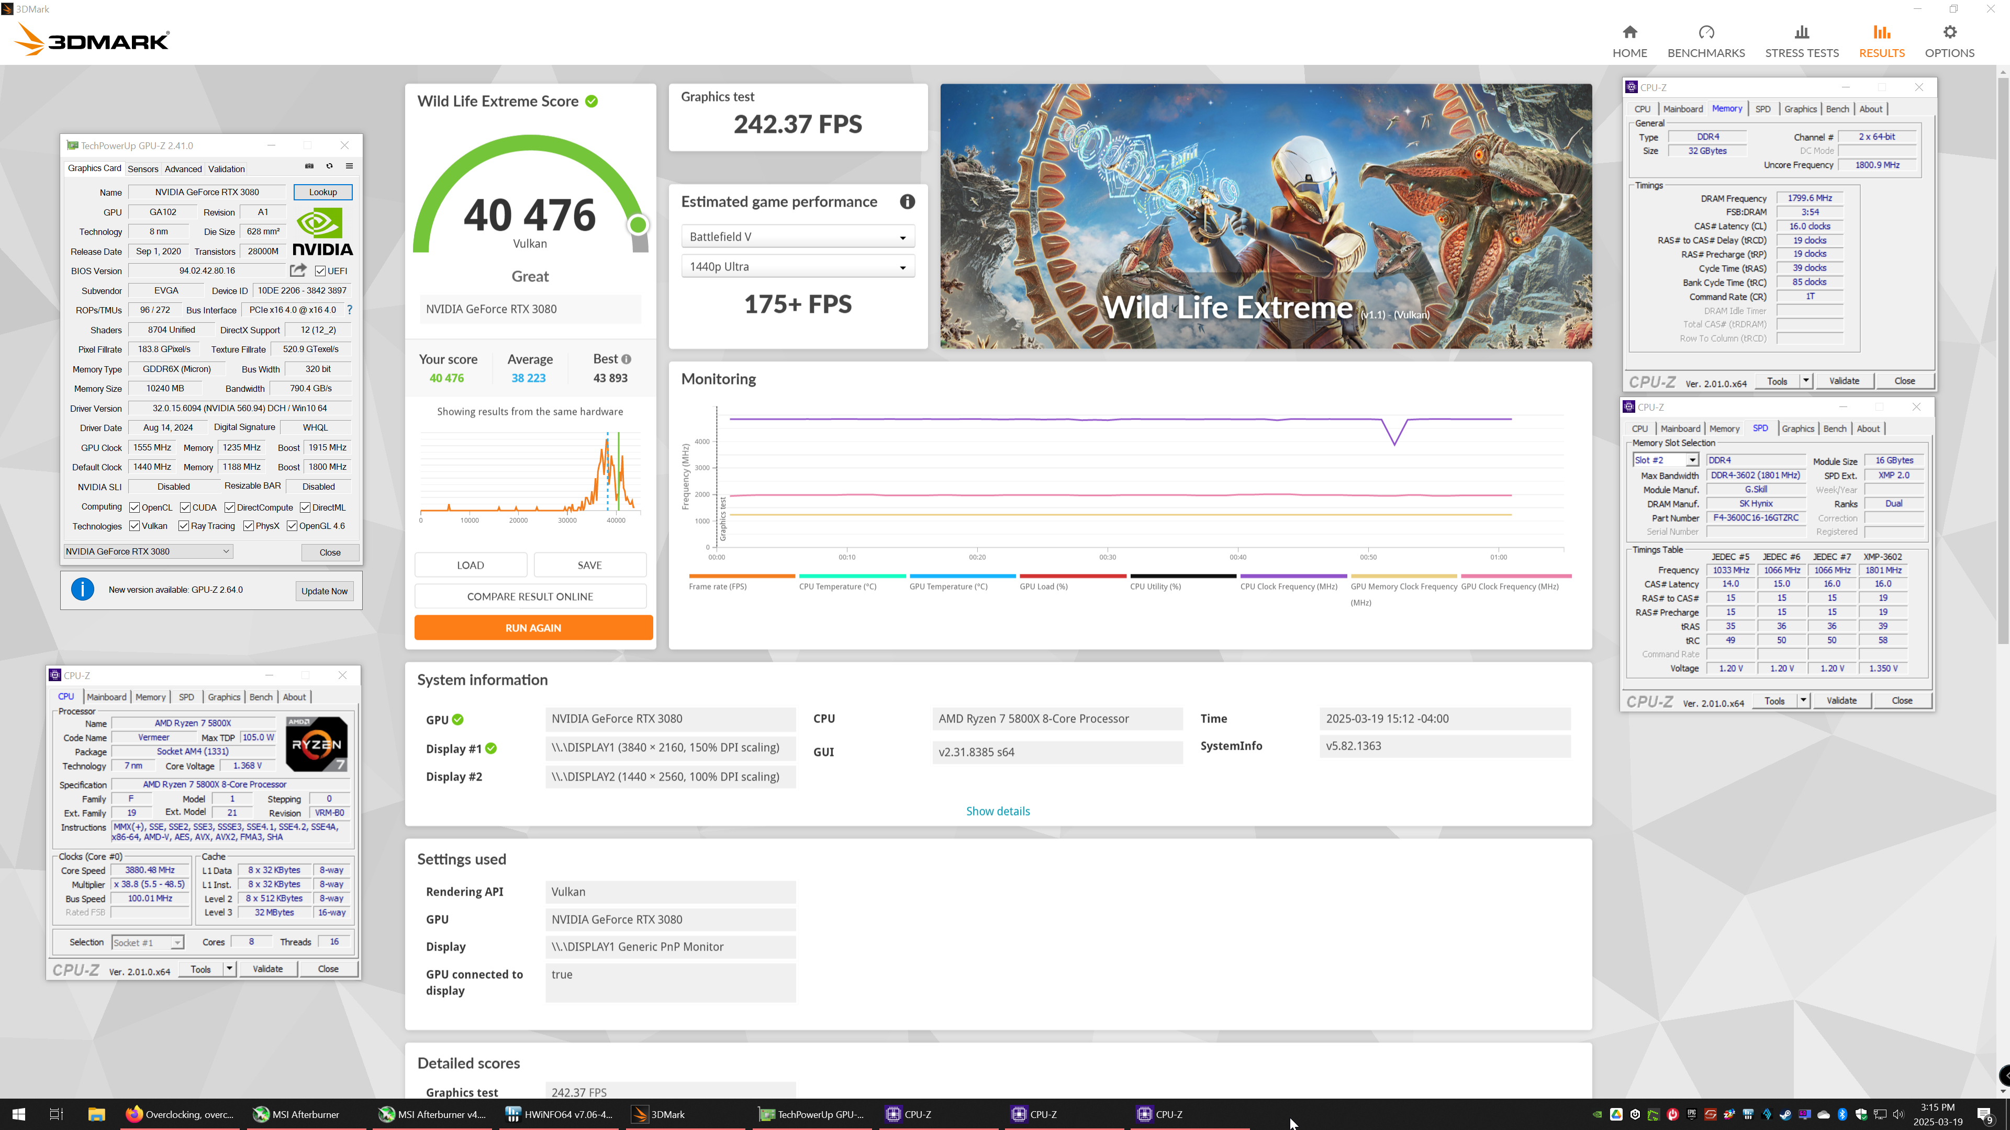Click the GPU-Z screenshot camera icon
This screenshot has width=2010, height=1130.
pyautogui.click(x=309, y=166)
